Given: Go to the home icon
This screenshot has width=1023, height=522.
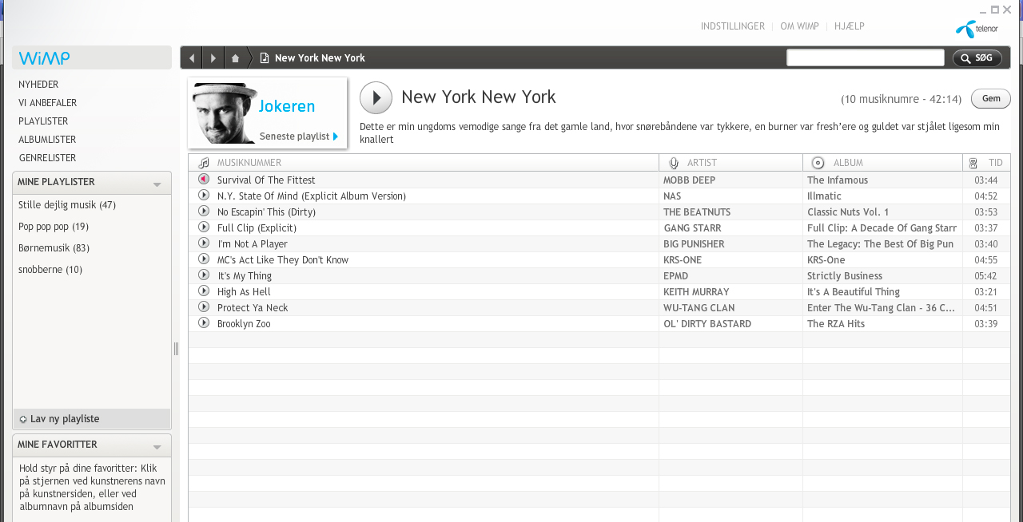Looking at the screenshot, I should [x=235, y=58].
